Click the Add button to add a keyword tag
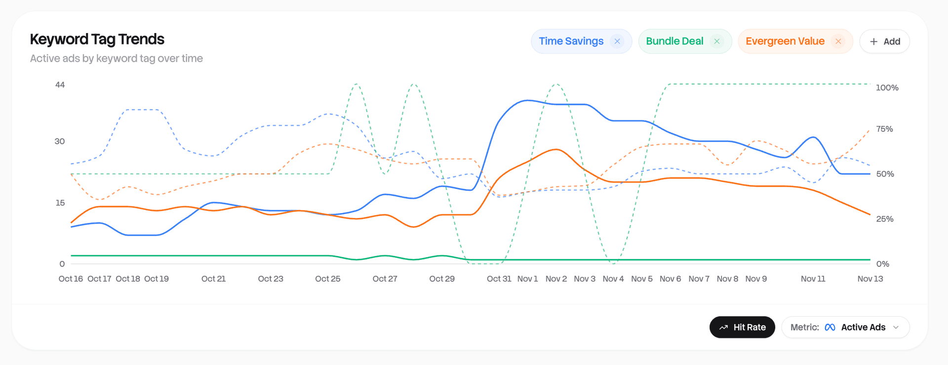 [884, 41]
